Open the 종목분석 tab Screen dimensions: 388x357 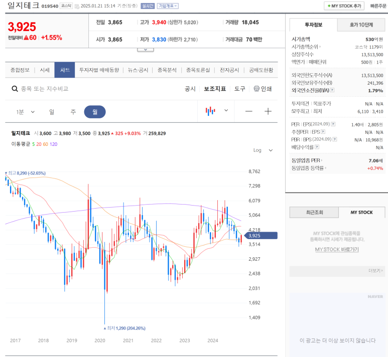167,70
